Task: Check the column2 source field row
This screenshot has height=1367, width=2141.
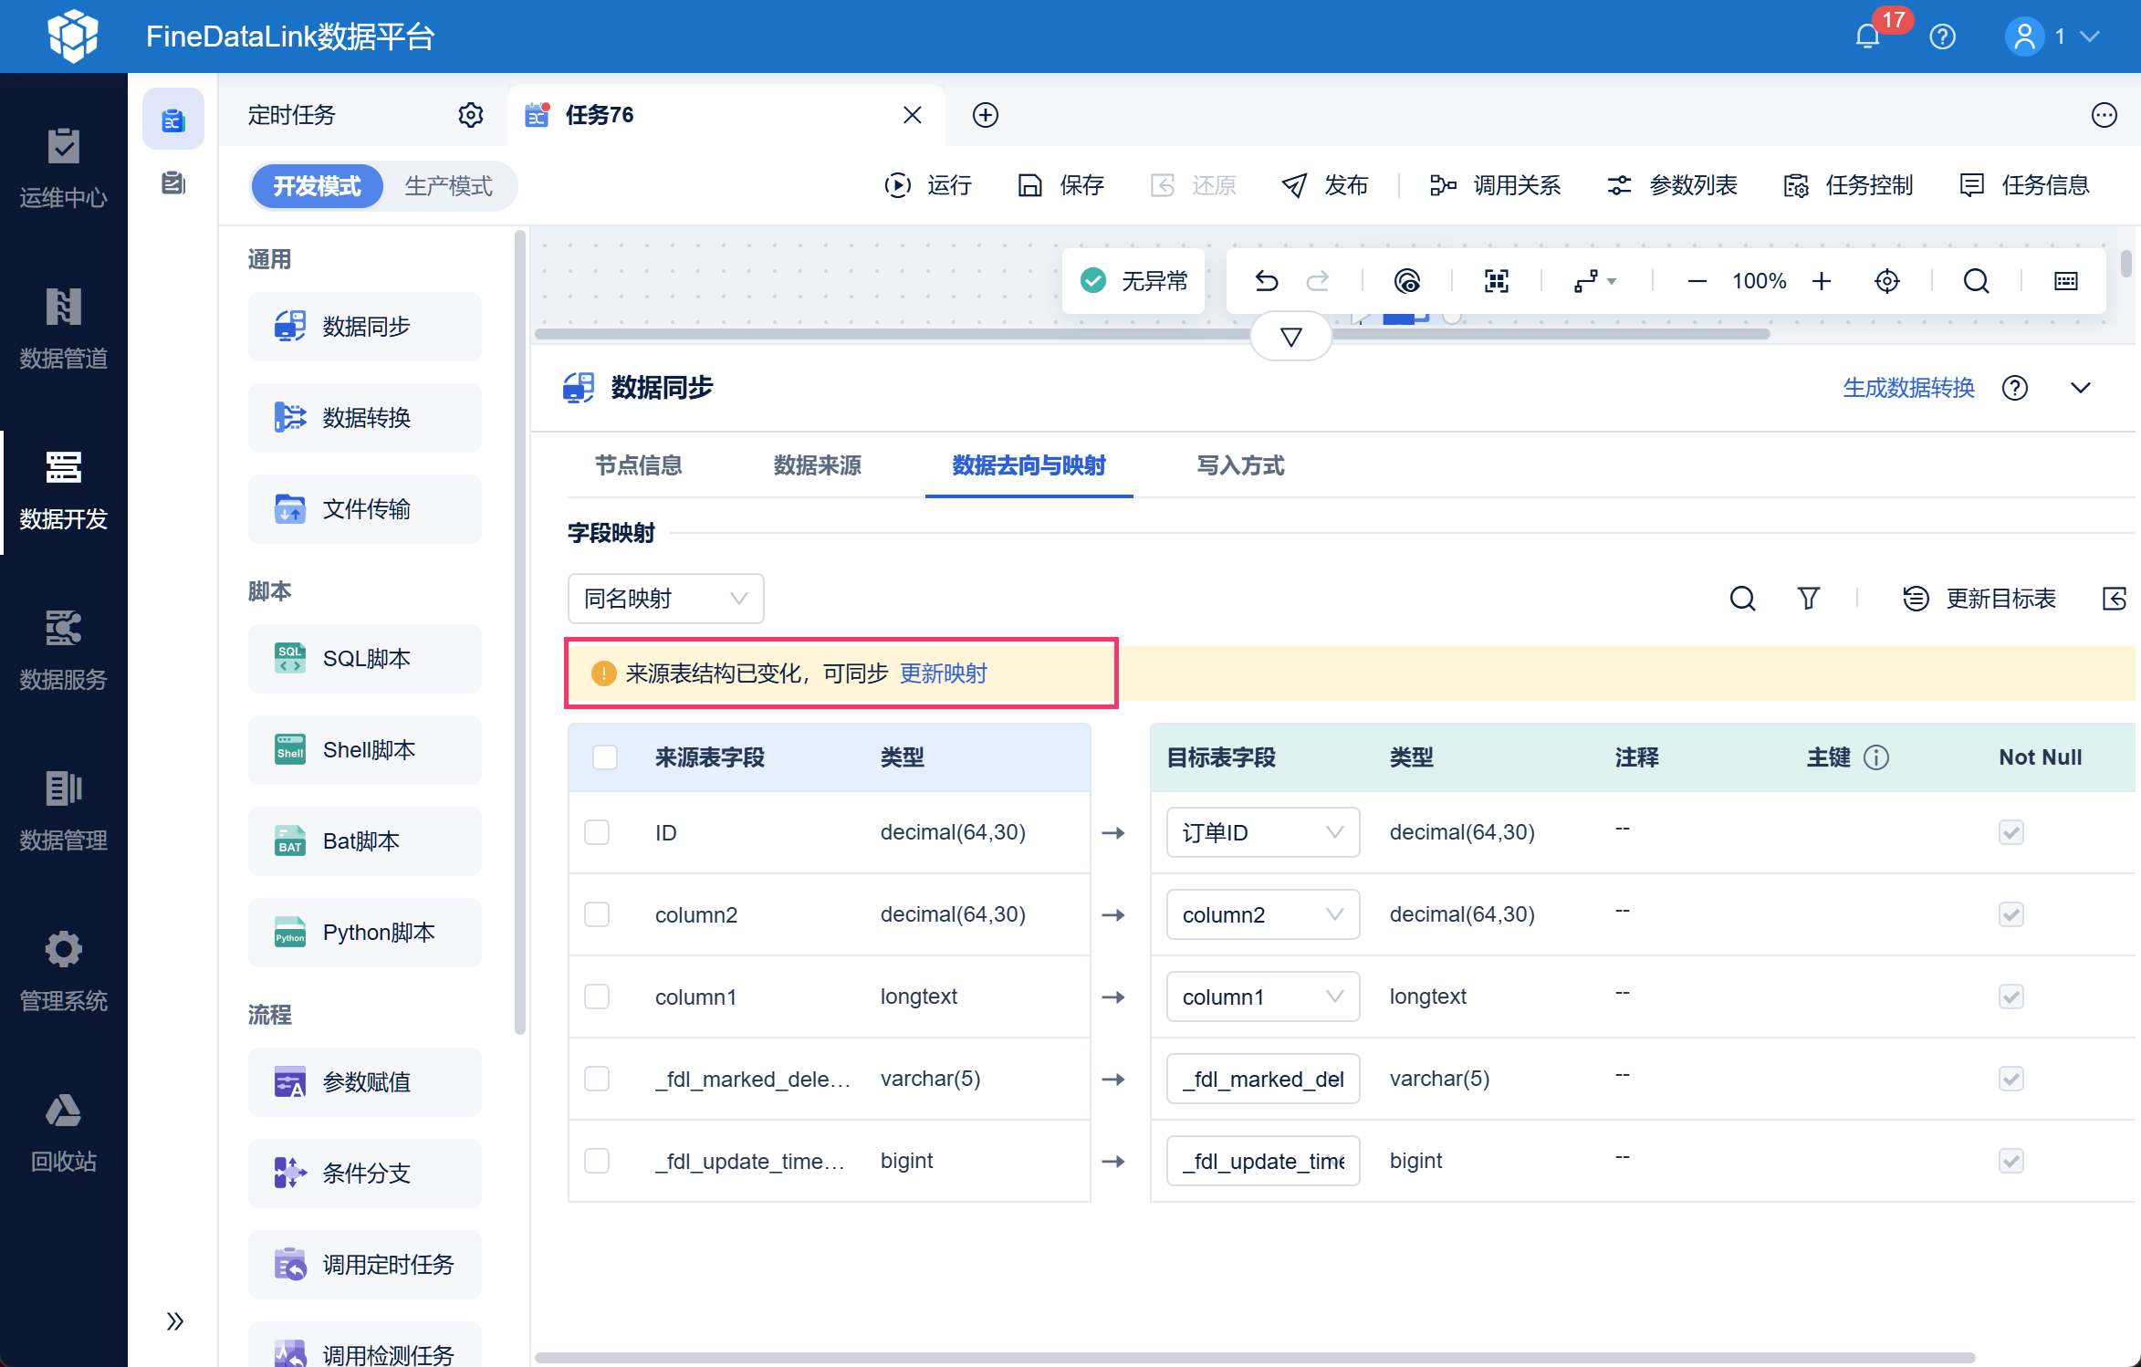Action: coord(597,914)
